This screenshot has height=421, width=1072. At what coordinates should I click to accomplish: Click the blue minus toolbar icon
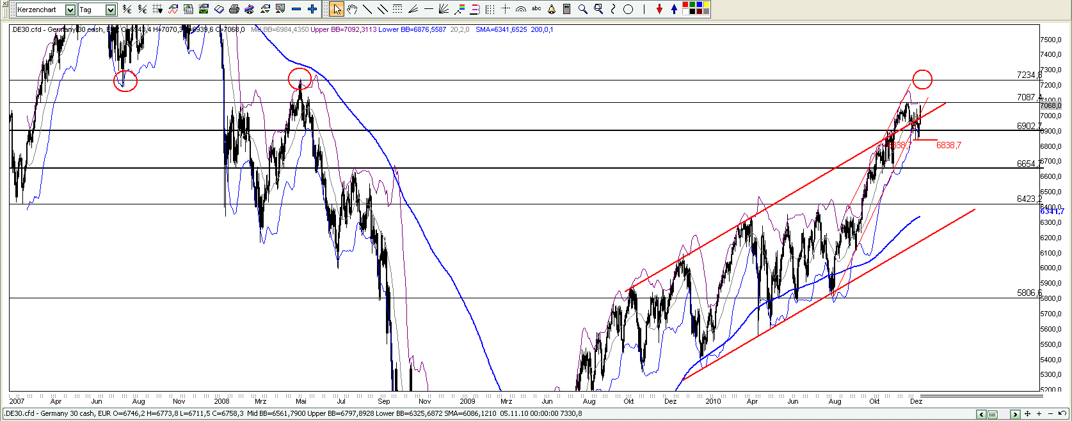296,9
